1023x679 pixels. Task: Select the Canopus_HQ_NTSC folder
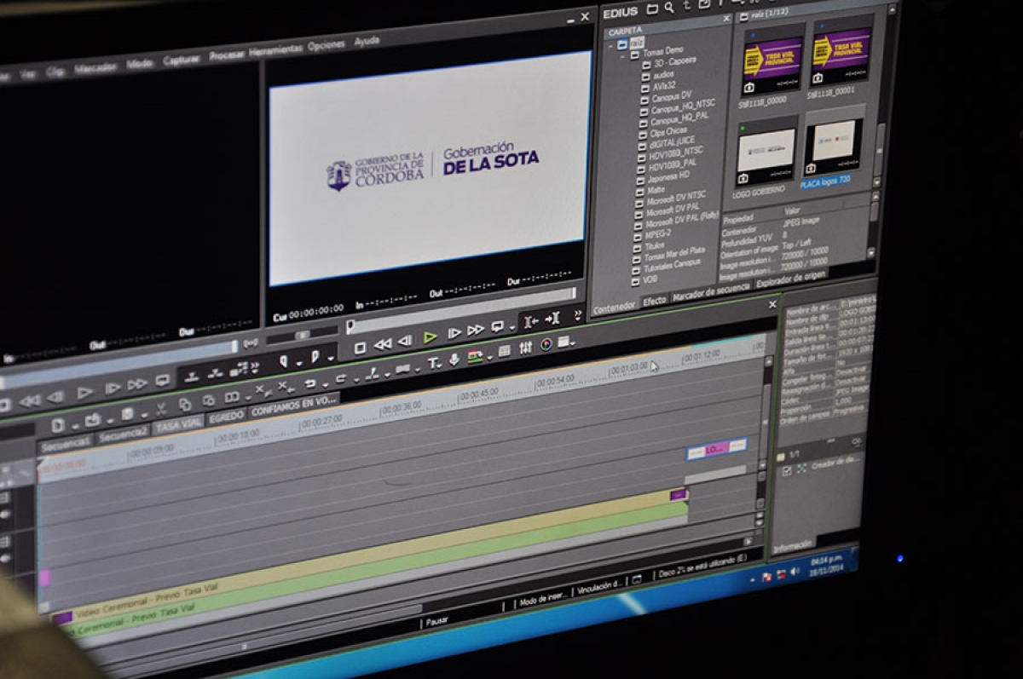coord(683,104)
